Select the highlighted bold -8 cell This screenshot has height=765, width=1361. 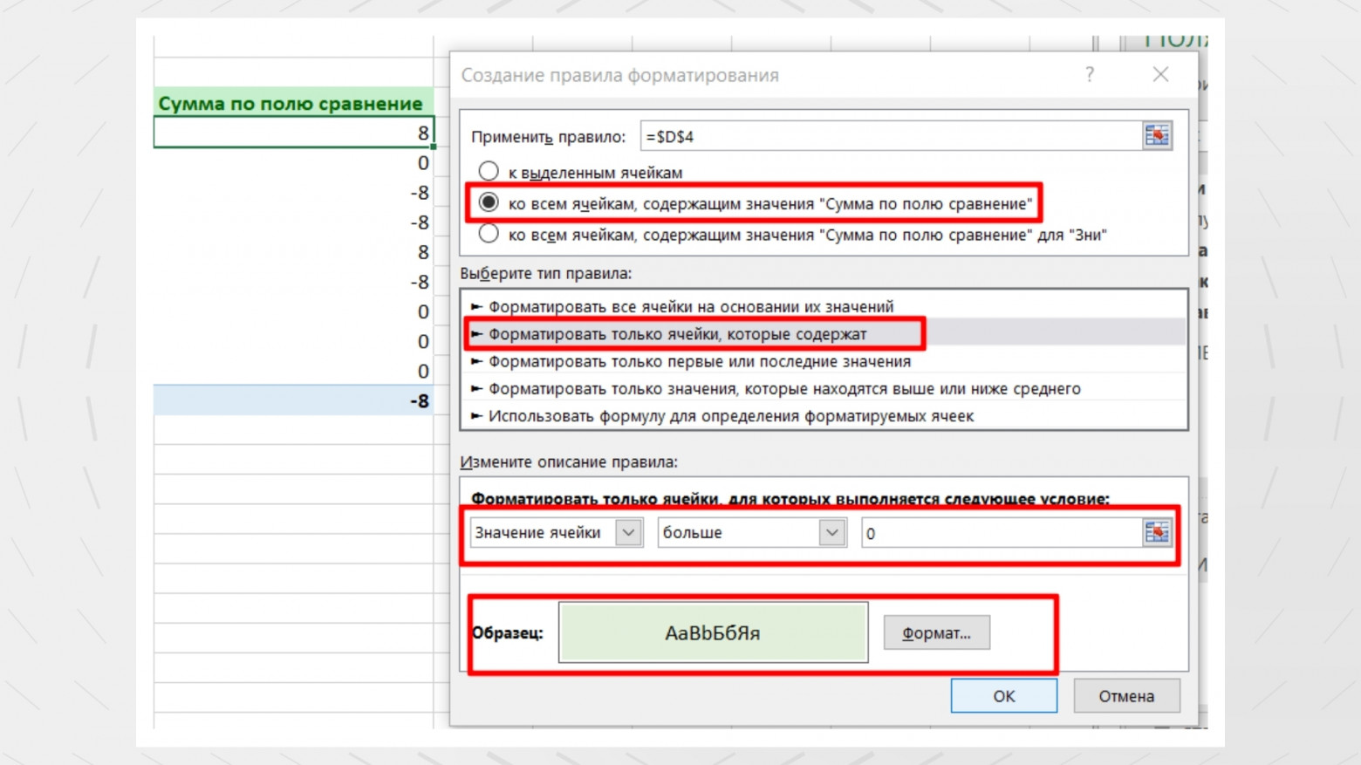(x=293, y=400)
